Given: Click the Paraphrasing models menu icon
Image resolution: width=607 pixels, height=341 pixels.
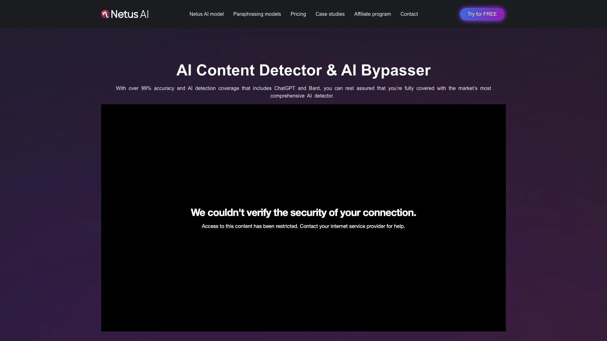Looking at the screenshot, I should [x=257, y=14].
